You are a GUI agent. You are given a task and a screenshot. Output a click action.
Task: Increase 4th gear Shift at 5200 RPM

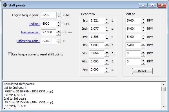tap(143, 44)
